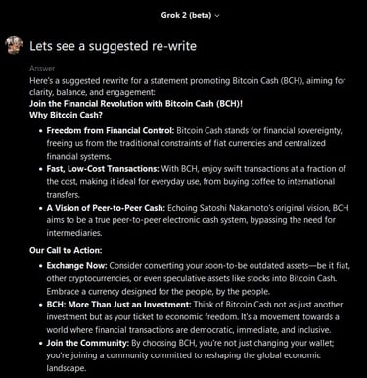The image size is (367, 378).
Task: Click 'Fast, Low-Cost Transactions:' bold text
Action: coord(103,169)
